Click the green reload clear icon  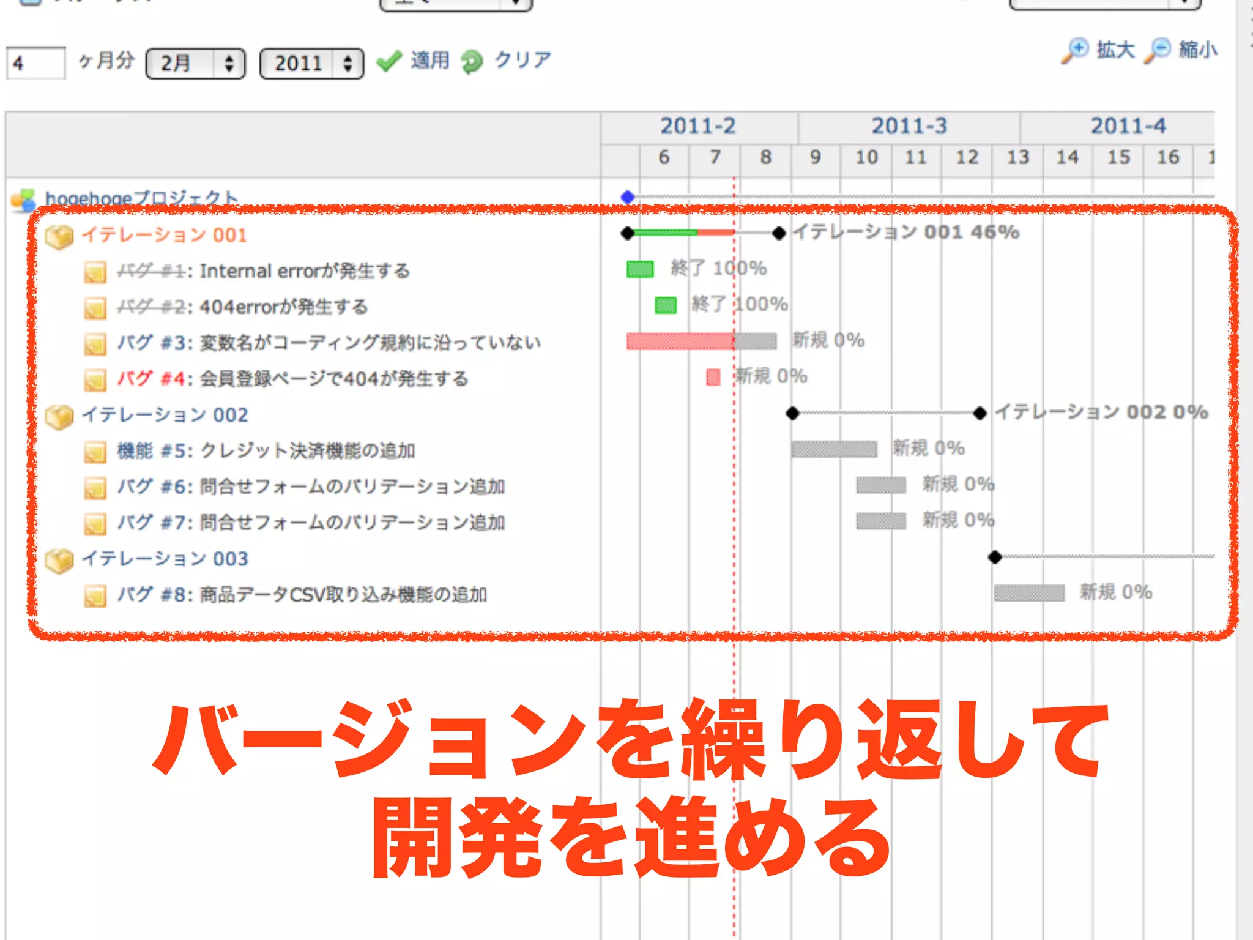point(472,62)
